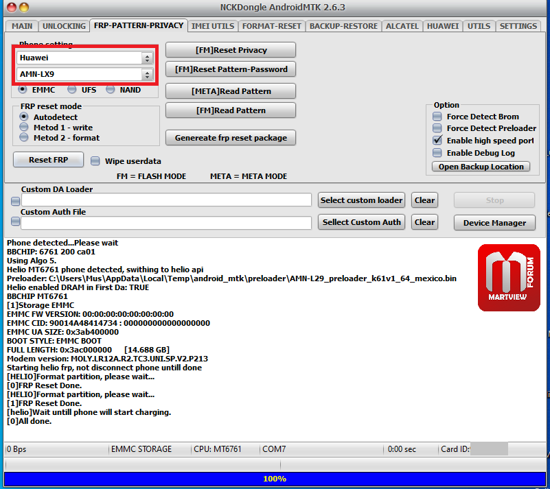
Task: Click the 'EMMC UA SIZE' log line
Action: point(62,332)
